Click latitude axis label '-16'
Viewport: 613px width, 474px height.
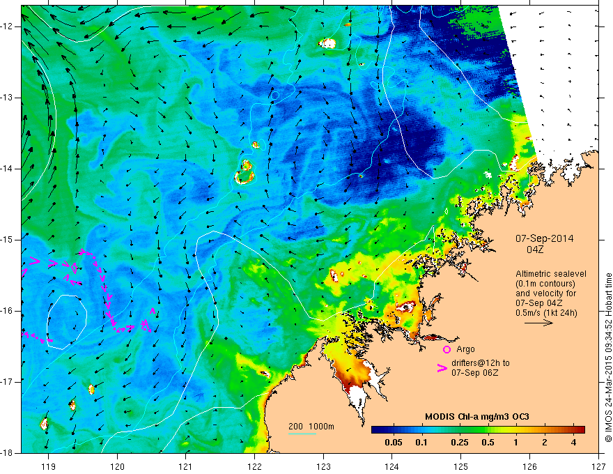8,310
